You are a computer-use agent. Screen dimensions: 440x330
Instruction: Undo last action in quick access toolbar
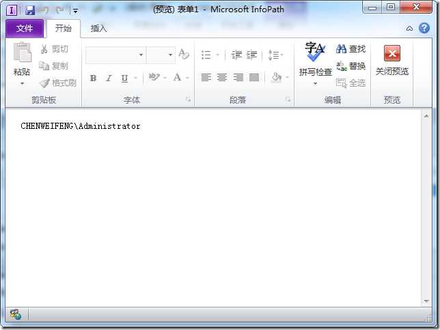coord(44,11)
